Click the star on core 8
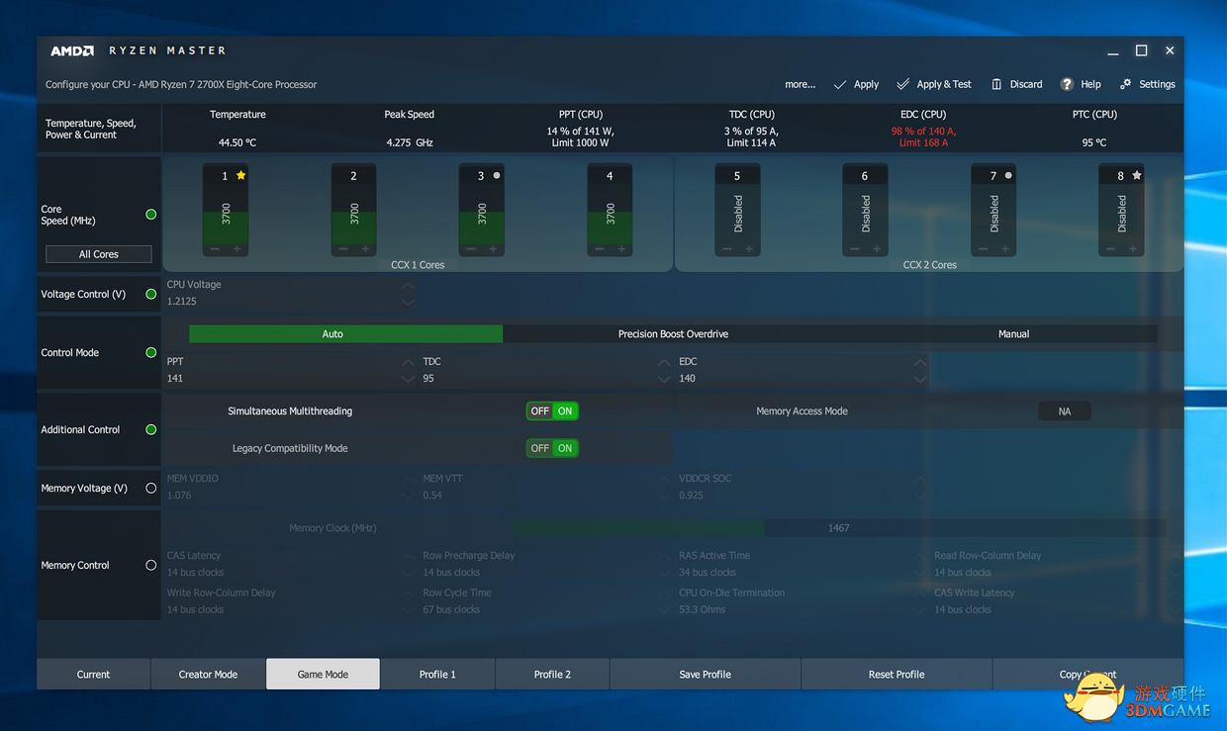This screenshot has height=731, width=1227. tap(1137, 175)
